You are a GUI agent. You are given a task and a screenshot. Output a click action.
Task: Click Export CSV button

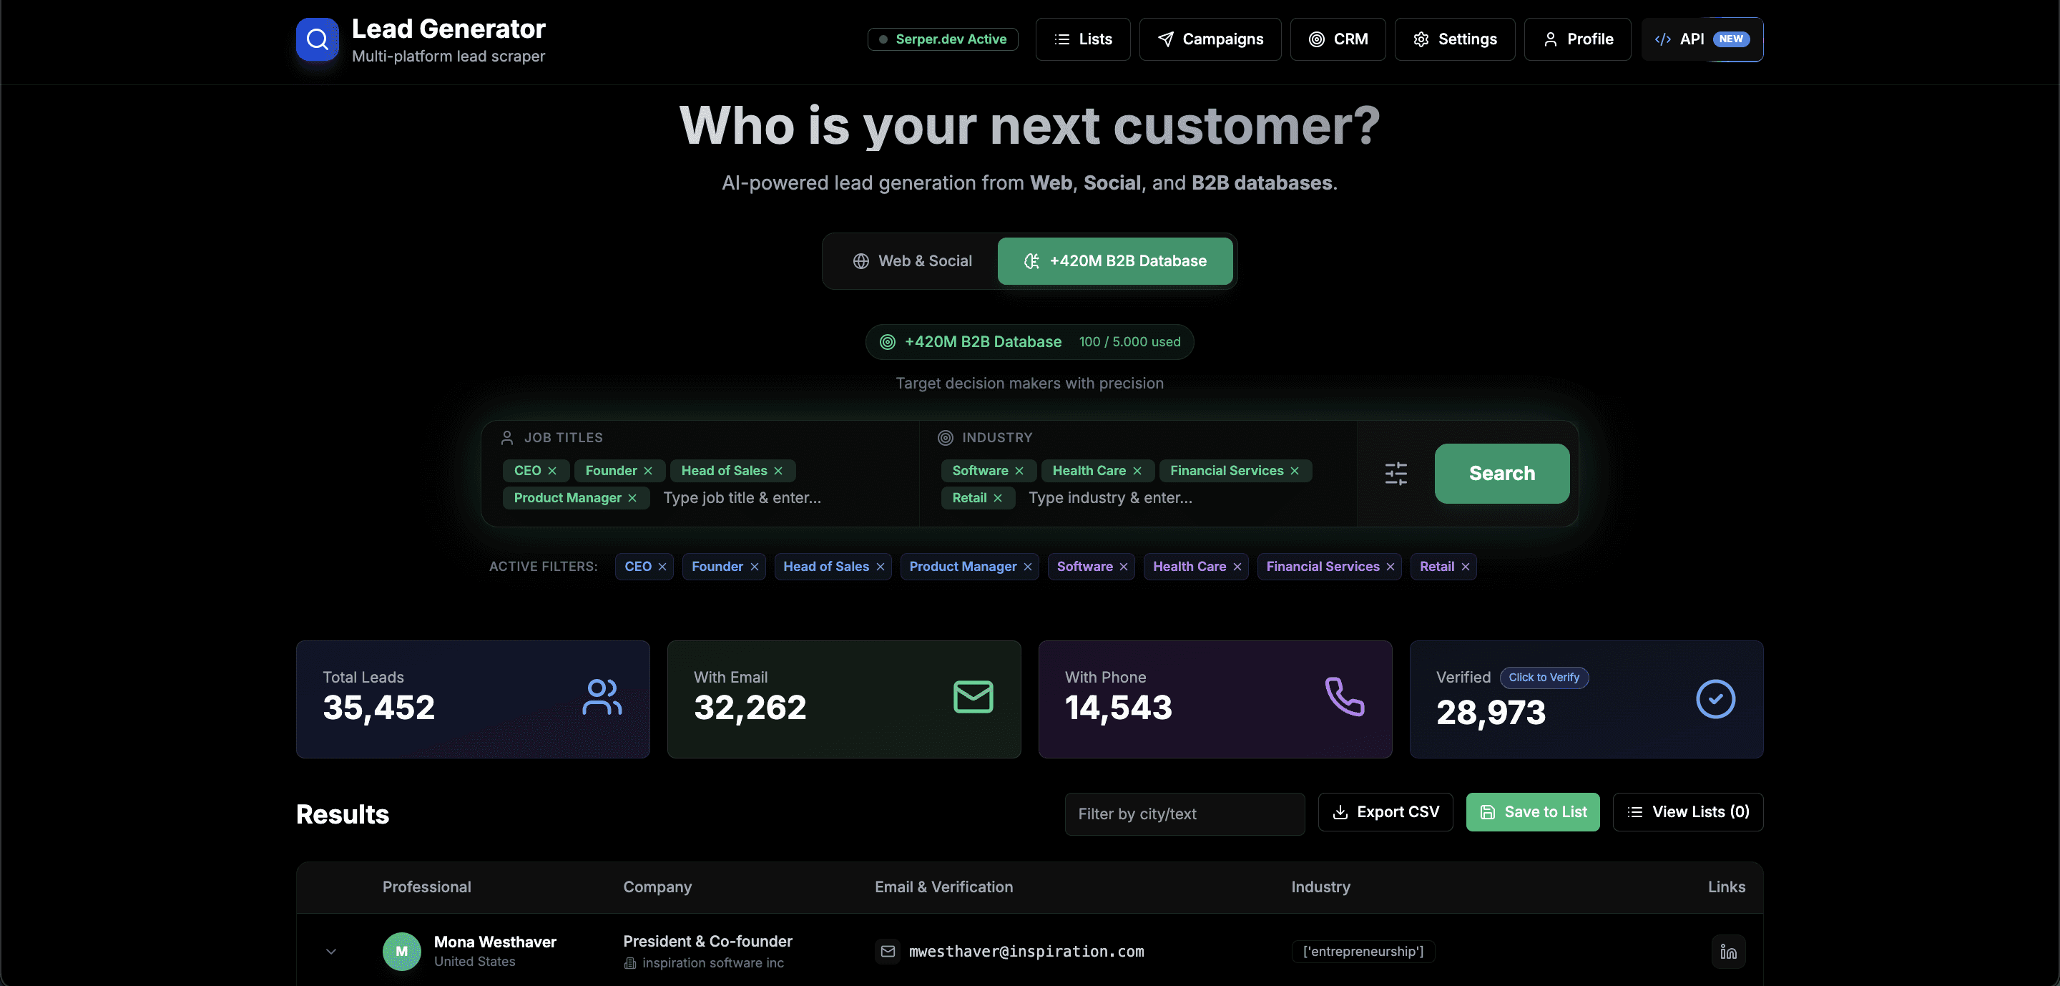1385,812
